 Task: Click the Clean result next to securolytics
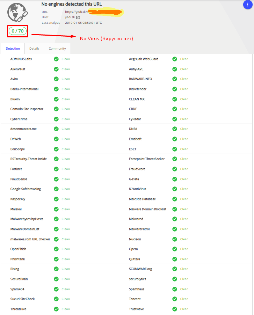[184, 279]
